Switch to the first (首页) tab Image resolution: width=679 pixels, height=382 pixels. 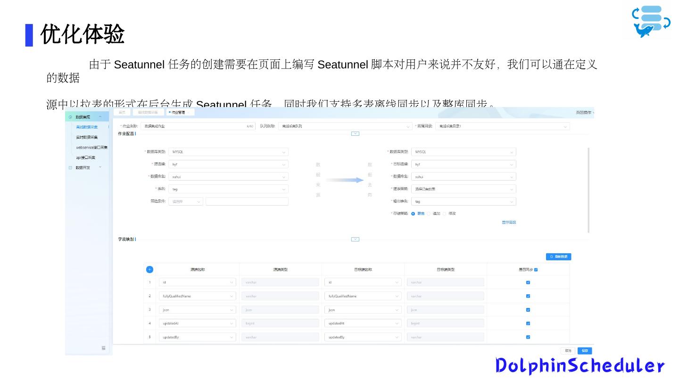(x=122, y=112)
